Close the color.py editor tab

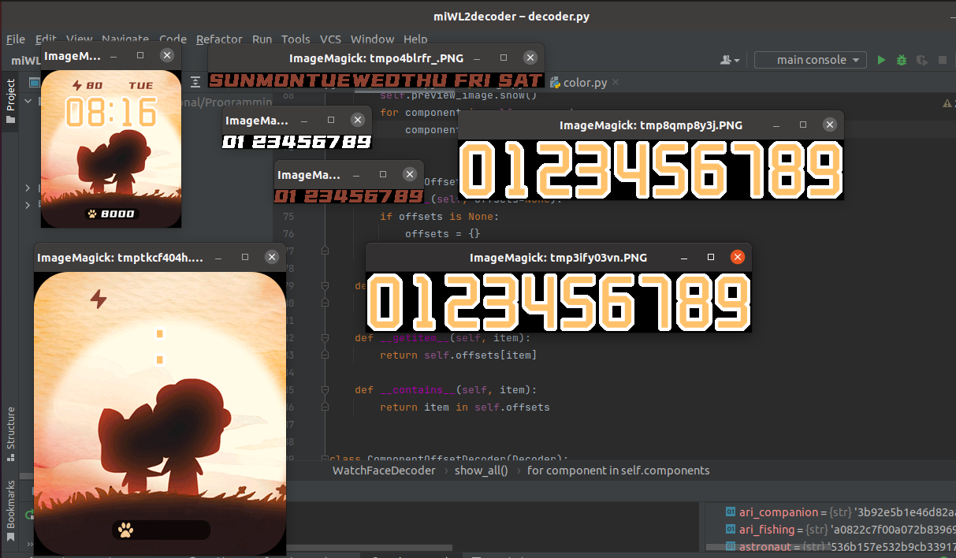616,82
